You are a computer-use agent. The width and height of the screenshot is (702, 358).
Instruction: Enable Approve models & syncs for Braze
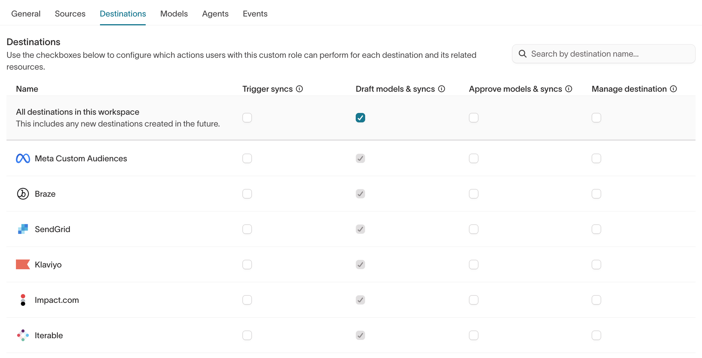coord(474,194)
